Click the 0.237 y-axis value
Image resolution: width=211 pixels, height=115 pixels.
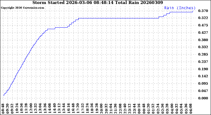[203, 62]
